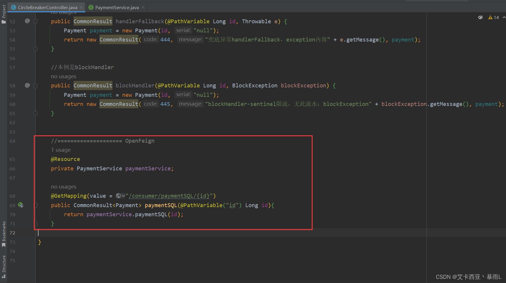Image resolution: width=506 pixels, height=283 pixels.
Task: Close the PaymentService.java tab
Action: coord(143,7)
